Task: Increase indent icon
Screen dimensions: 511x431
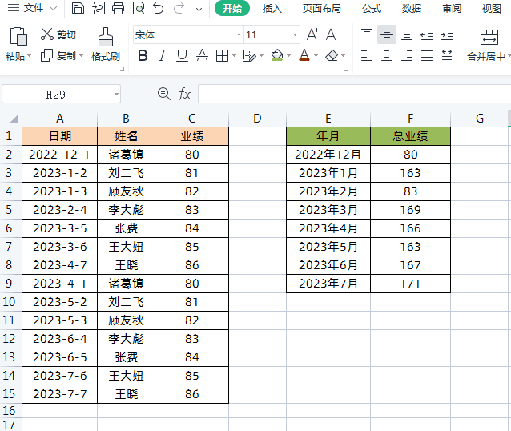Action: [x=447, y=34]
